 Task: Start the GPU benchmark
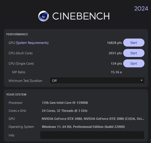pos(134,43)
